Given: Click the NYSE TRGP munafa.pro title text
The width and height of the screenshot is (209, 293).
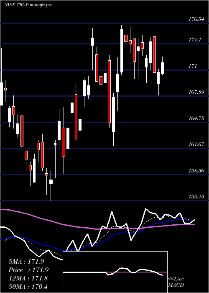Looking at the screenshot, I should 28,5.
